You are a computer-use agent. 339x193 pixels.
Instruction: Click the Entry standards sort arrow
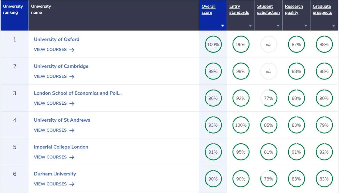point(250,26)
